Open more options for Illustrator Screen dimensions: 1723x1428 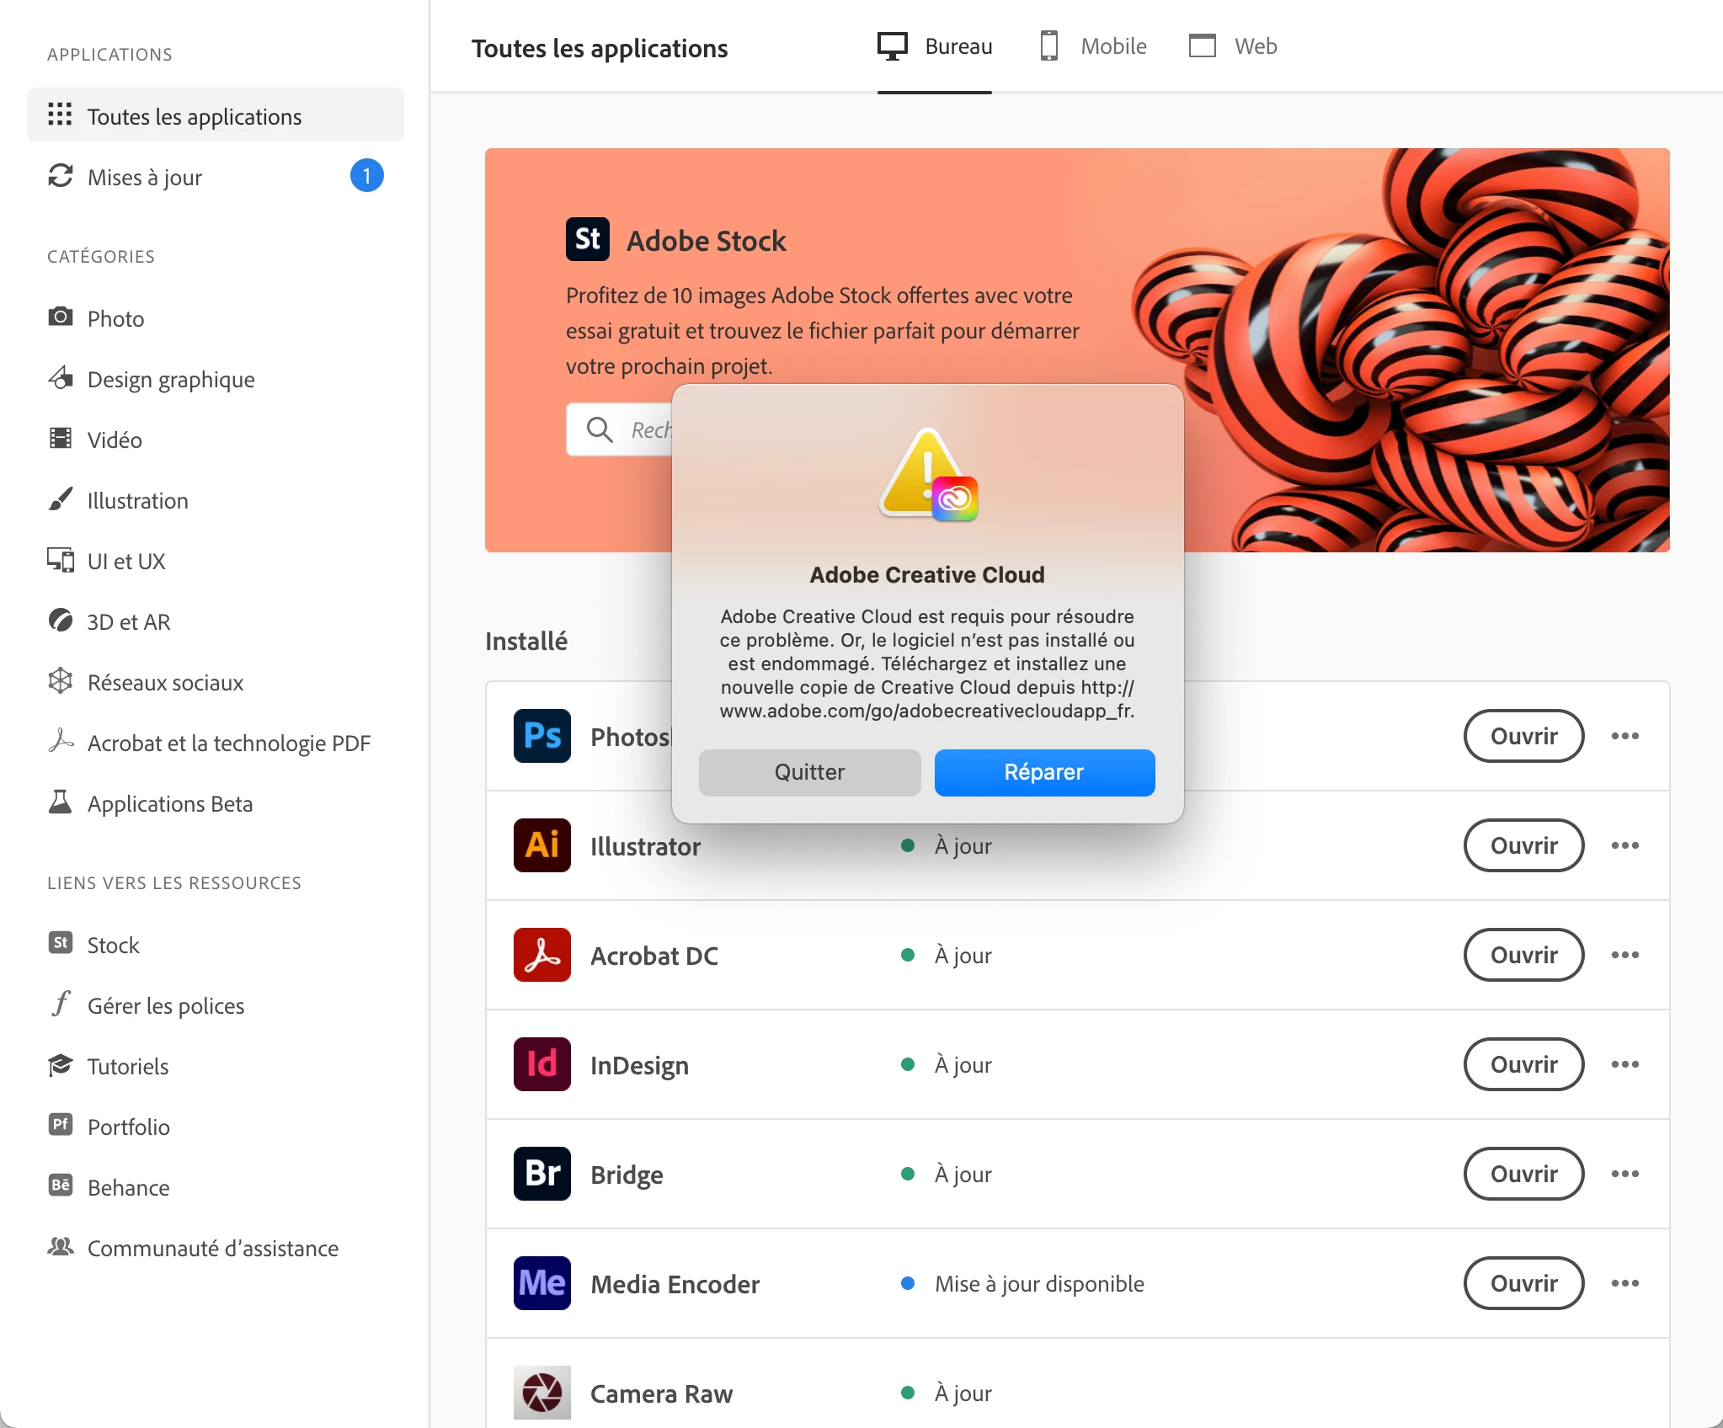coord(1624,845)
